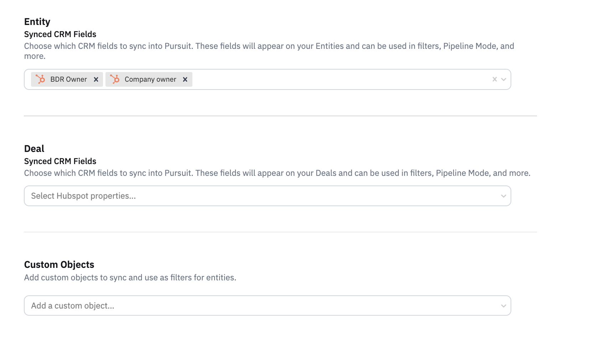The width and height of the screenshot is (600, 341).
Task: Clear all Entity synced CRM fields
Action: click(x=495, y=79)
